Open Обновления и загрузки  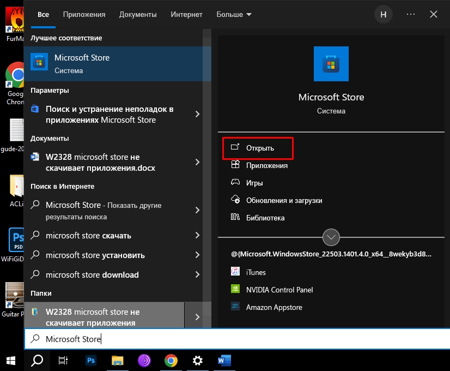[x=284, y=201]
